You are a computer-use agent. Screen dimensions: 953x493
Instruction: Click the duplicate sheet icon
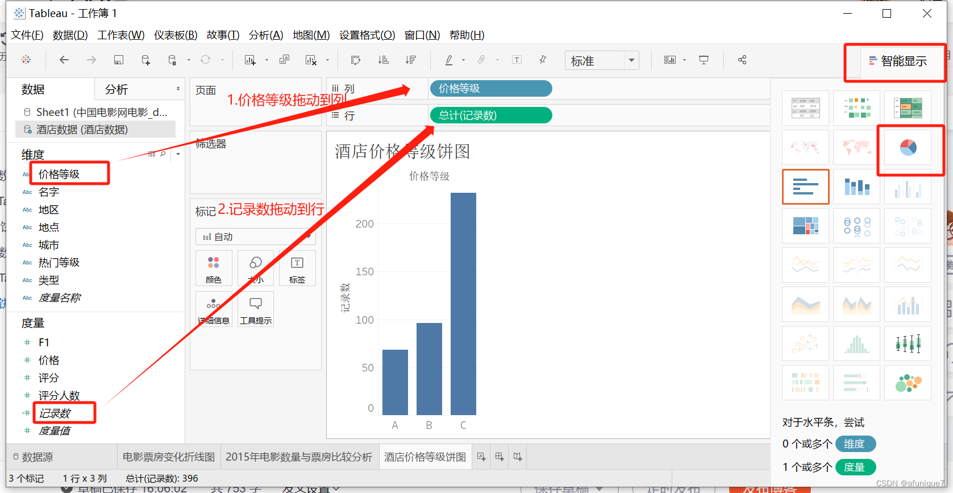tap(285, 60)
